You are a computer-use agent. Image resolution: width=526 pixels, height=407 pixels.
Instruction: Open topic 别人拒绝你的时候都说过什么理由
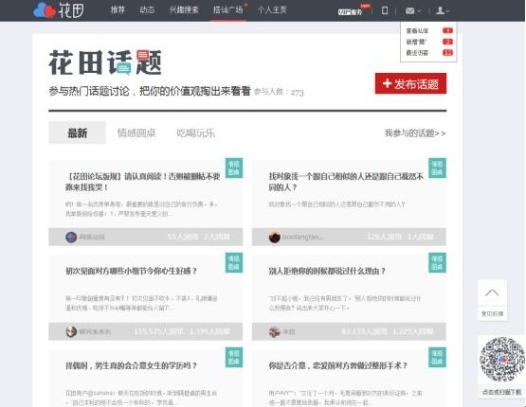coord(327,271)
